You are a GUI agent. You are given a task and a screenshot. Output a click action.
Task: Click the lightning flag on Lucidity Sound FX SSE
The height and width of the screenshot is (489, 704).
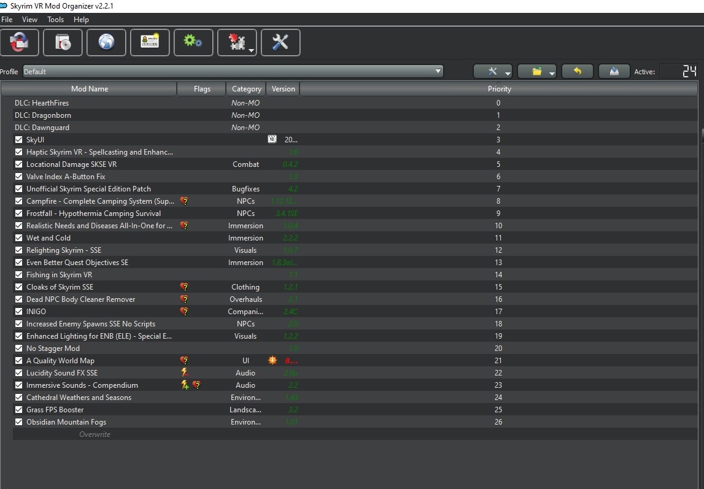tap(185, 373)
